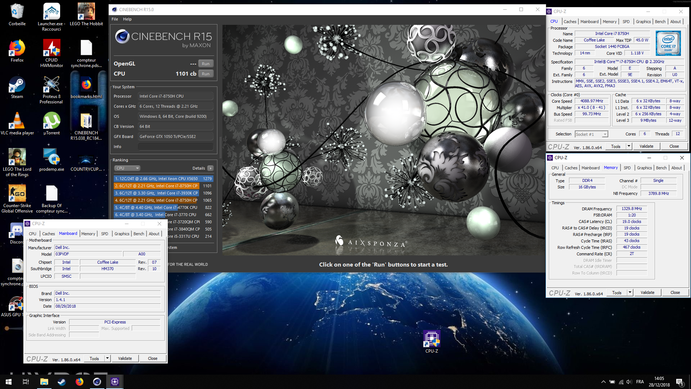This screenshot has height=389, width=691.
Task: Open Mainboard tab in Memory CPU-Z window
Action: tap(591, 168)
